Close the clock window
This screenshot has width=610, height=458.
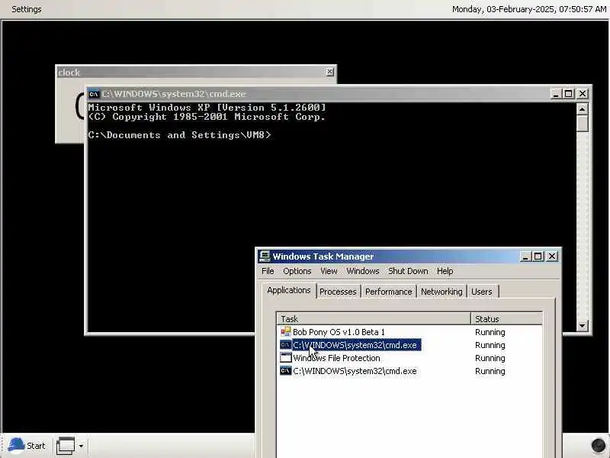[329, 72]
